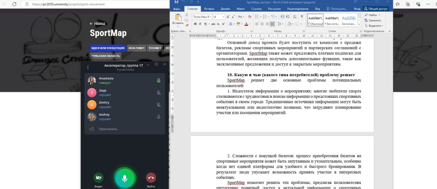Open text effects glowing A icon
Viewport: 437px width, 189px height.
tap(230, 24)
